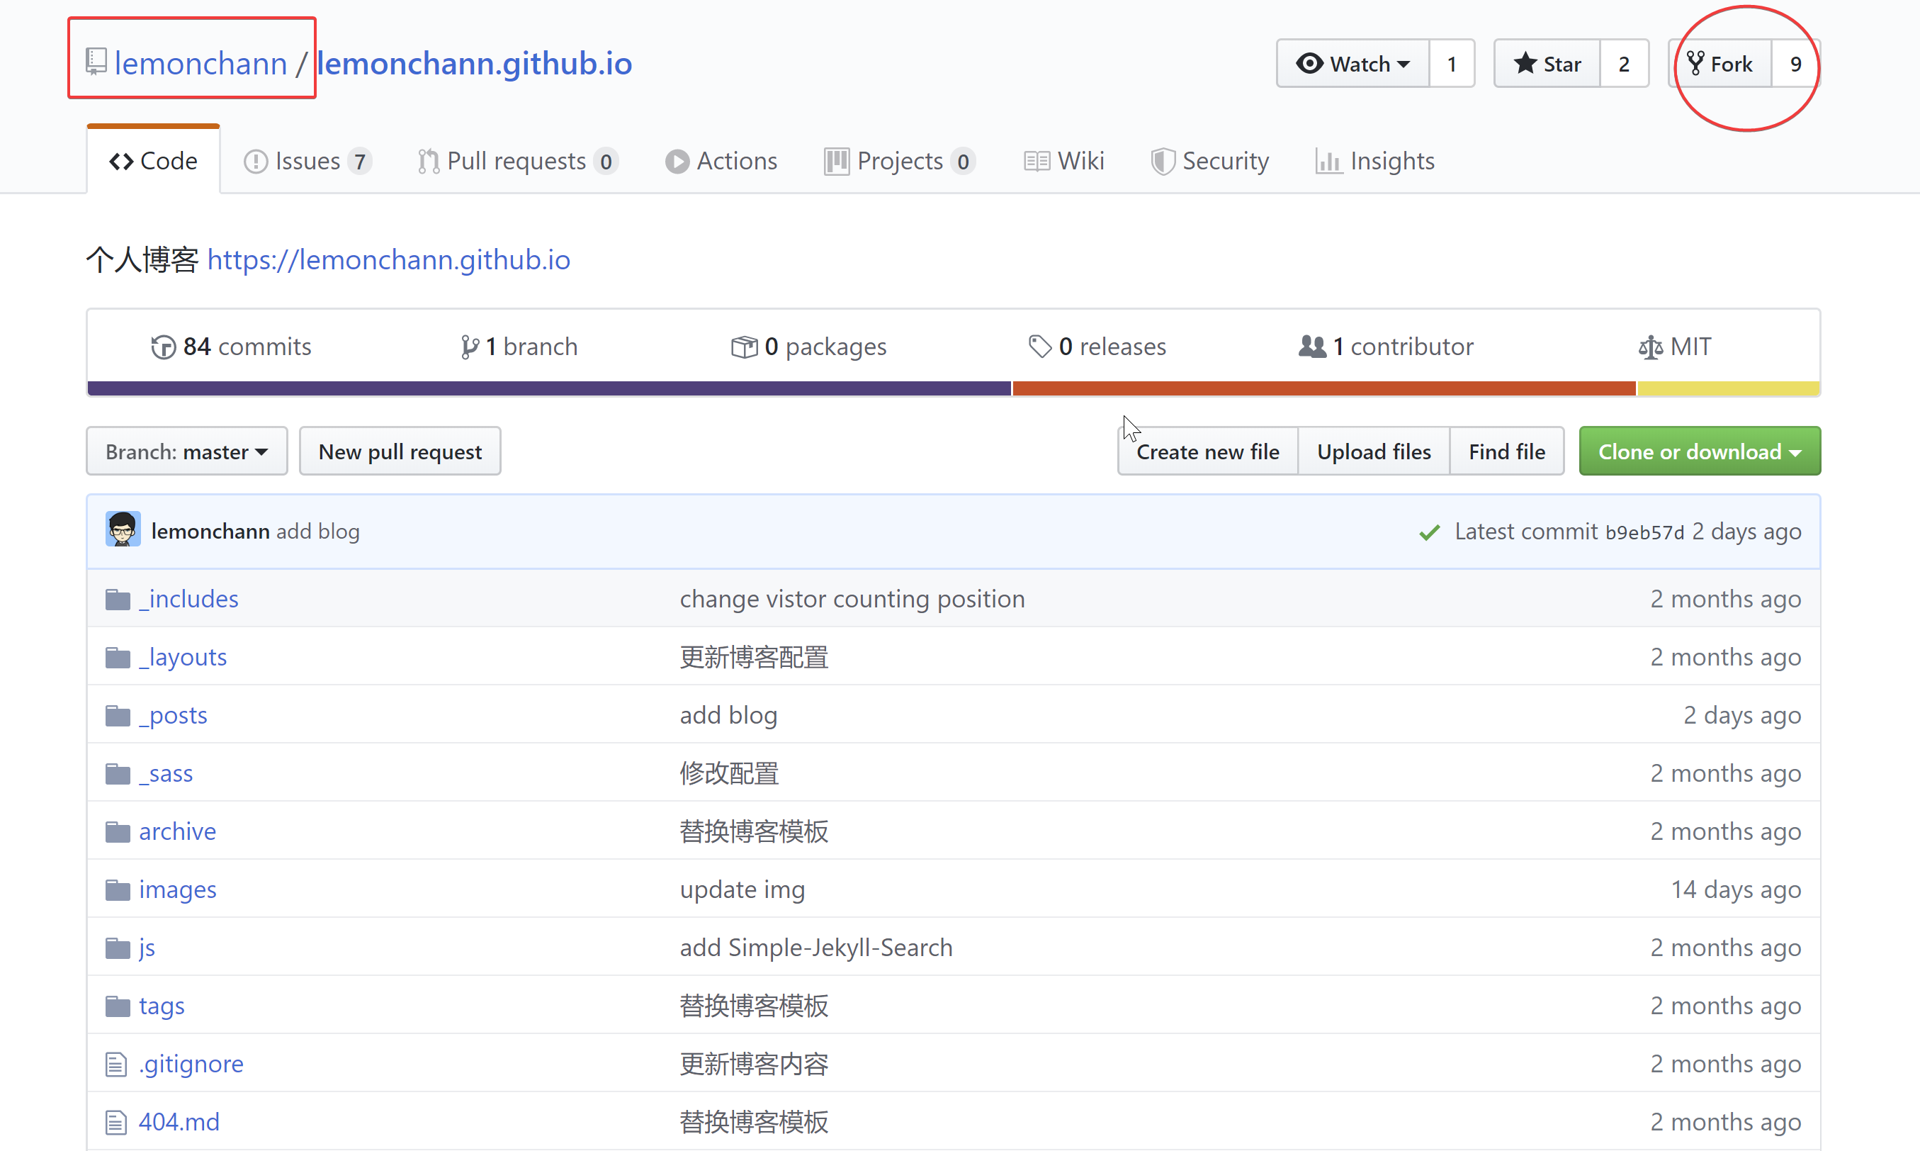Click the folder icon for images

point(118,890)
